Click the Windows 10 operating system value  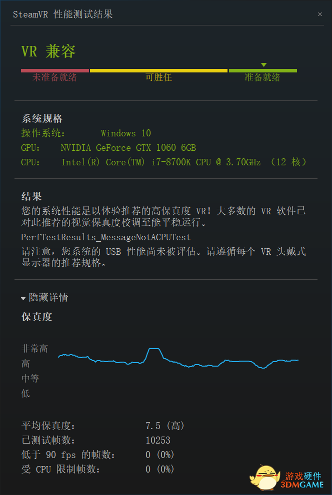click(125, 133)
